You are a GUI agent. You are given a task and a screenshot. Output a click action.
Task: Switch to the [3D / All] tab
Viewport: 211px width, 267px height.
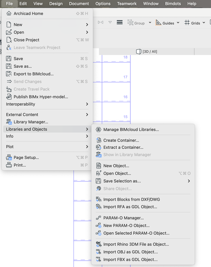(x=147, y=51)
